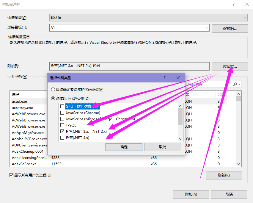
Task: Click the question mark on 选择代码类型 dialog
Action: tap(164, 78)
